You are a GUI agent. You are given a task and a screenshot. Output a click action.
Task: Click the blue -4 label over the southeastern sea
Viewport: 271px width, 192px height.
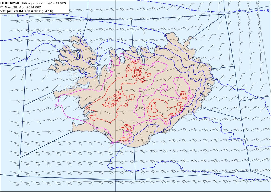[221, 128]
